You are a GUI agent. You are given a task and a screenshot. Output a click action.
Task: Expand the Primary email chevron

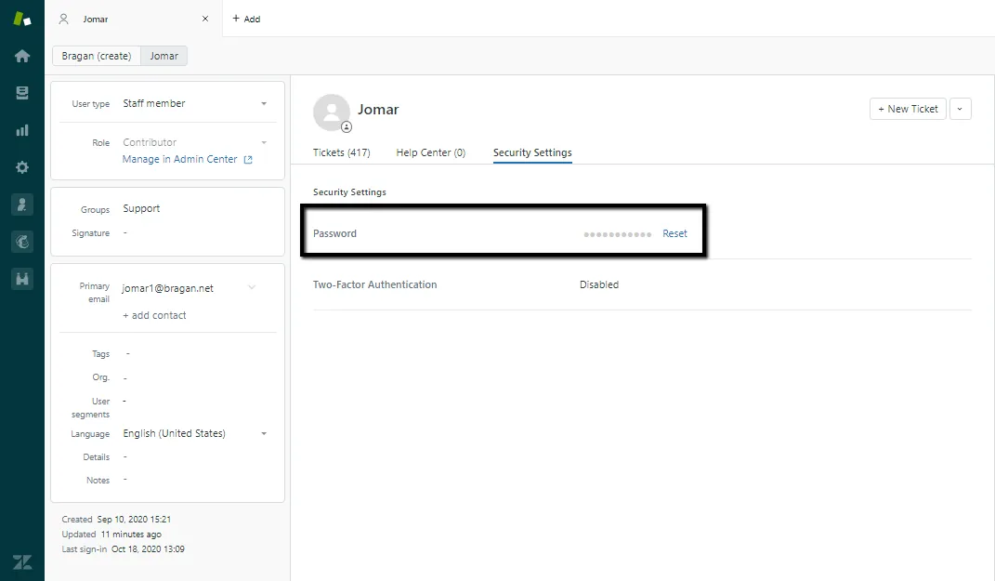pyautogui.click(x=252, y=287)
